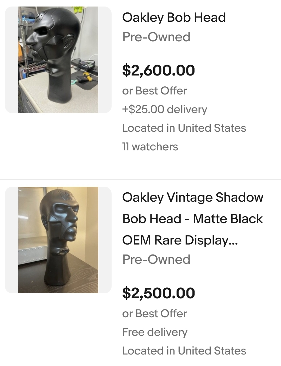Tap the $2,500.00 price

pyautogui.click(x=159, y=293)
